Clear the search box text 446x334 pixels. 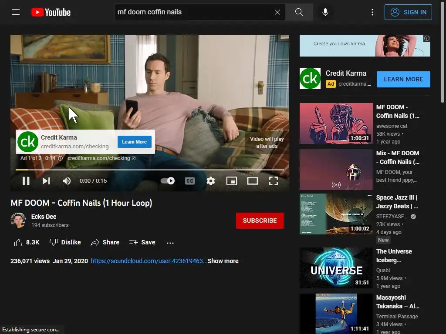pyautogui.click(x=277, y=12)
